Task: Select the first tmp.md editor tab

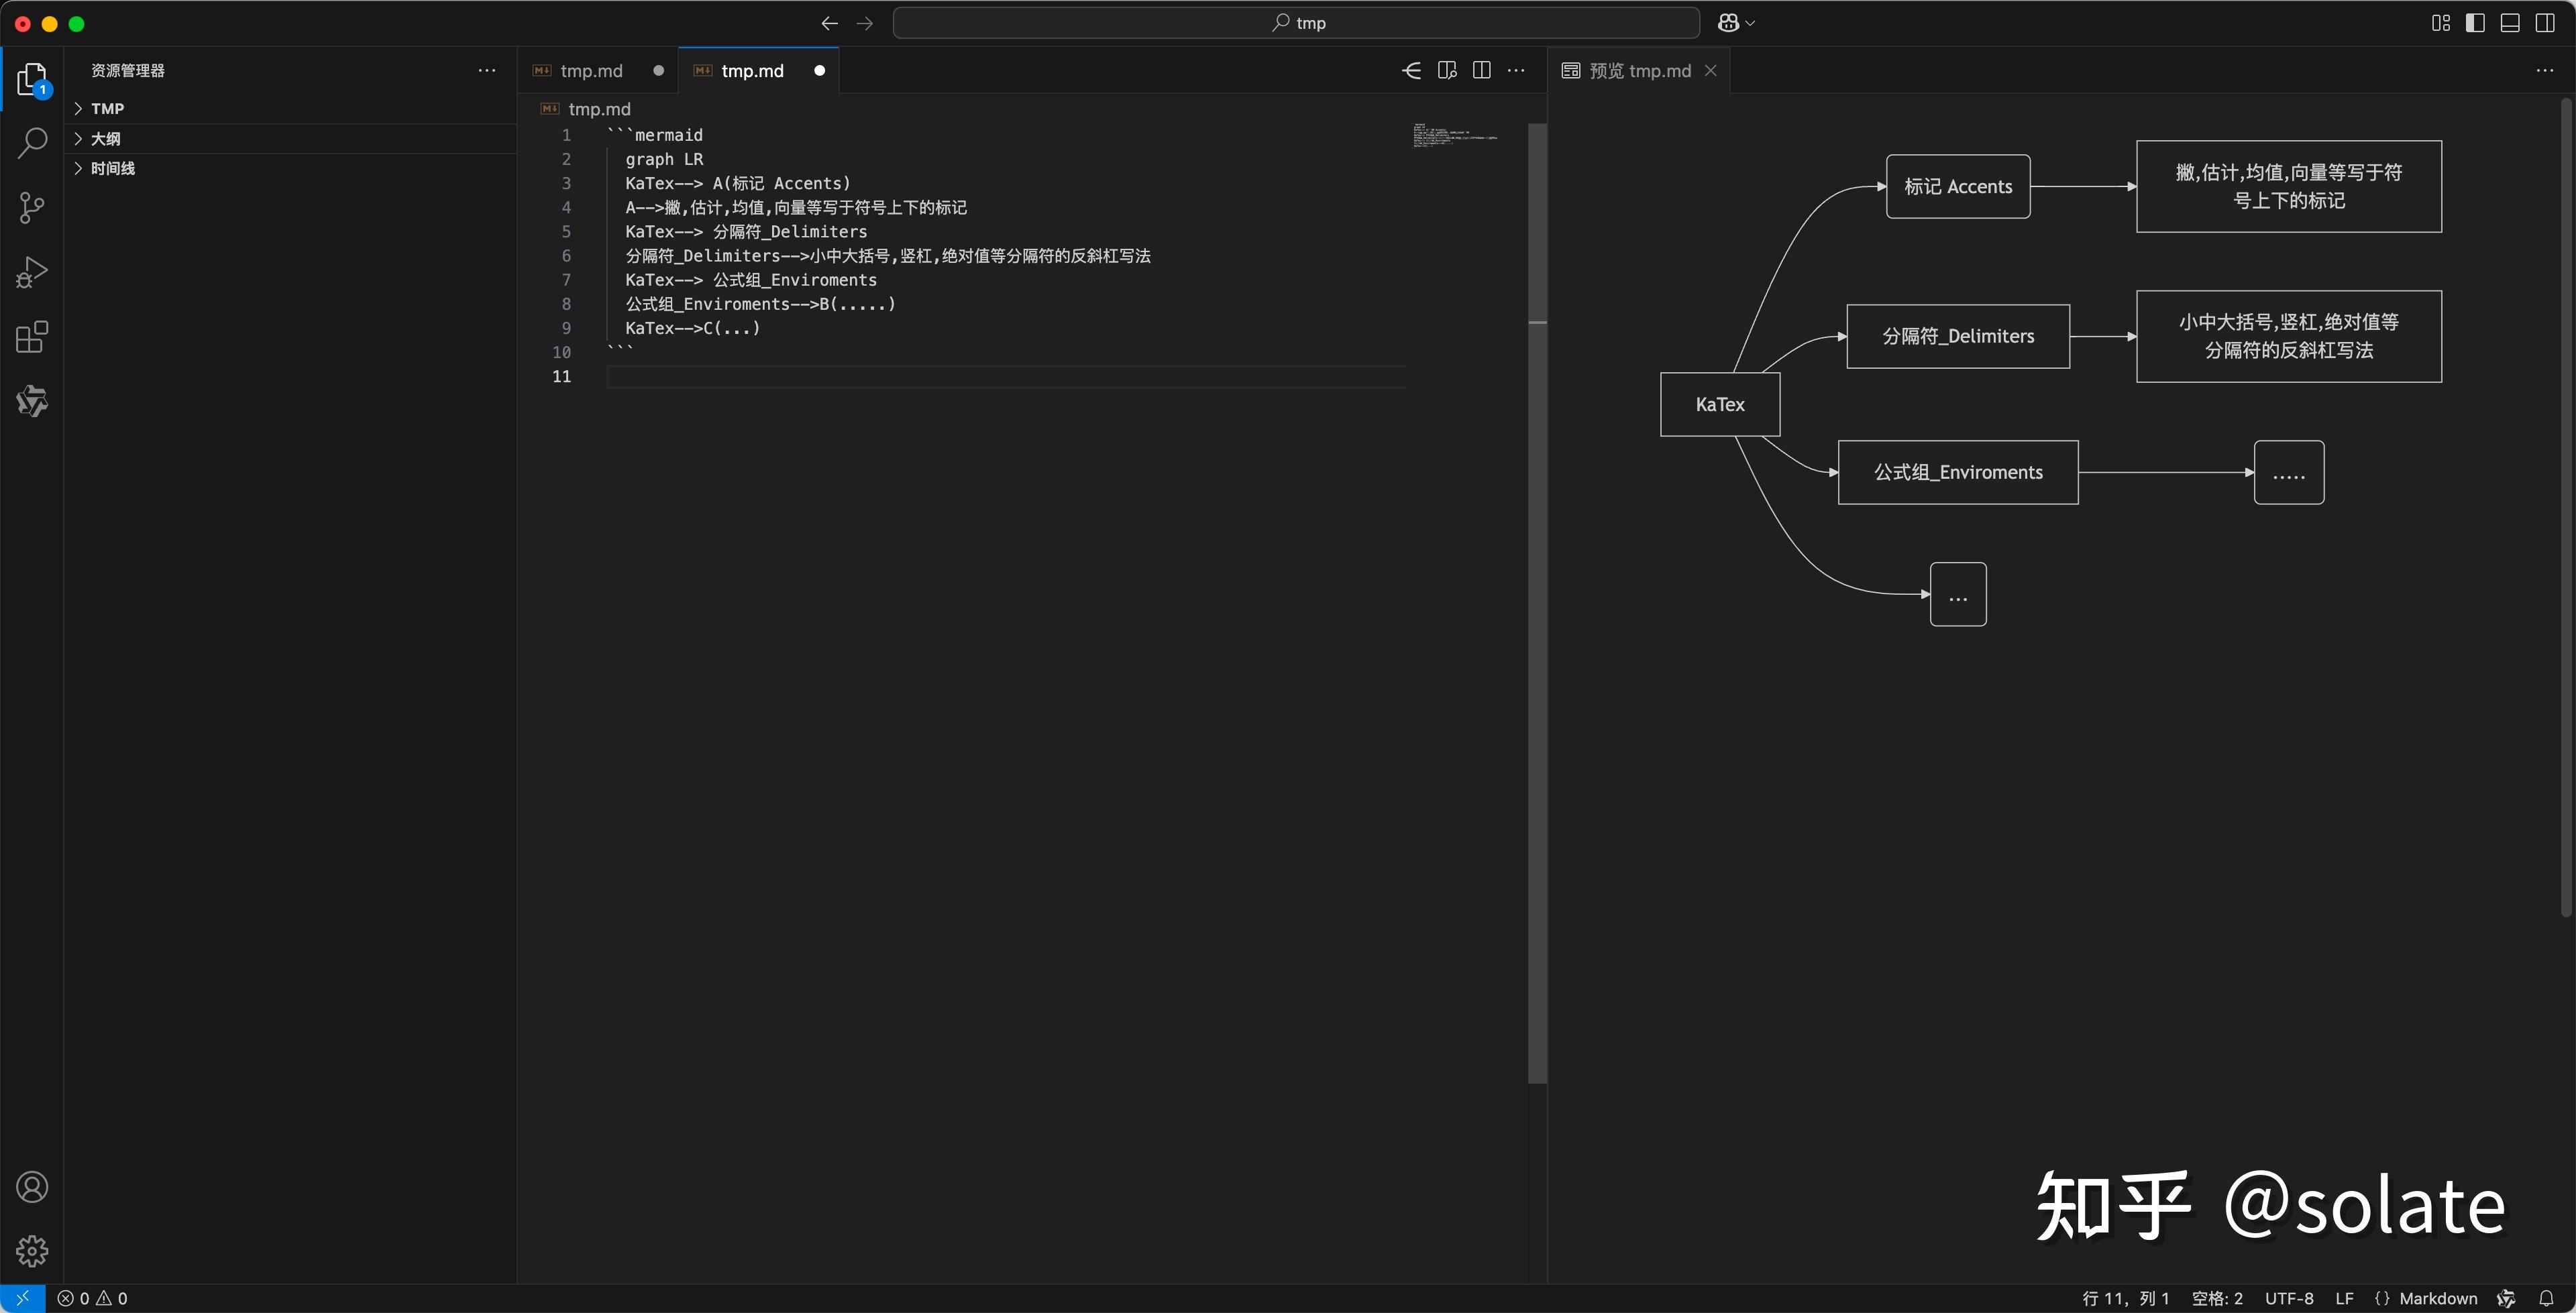Action: pos(590,70)
